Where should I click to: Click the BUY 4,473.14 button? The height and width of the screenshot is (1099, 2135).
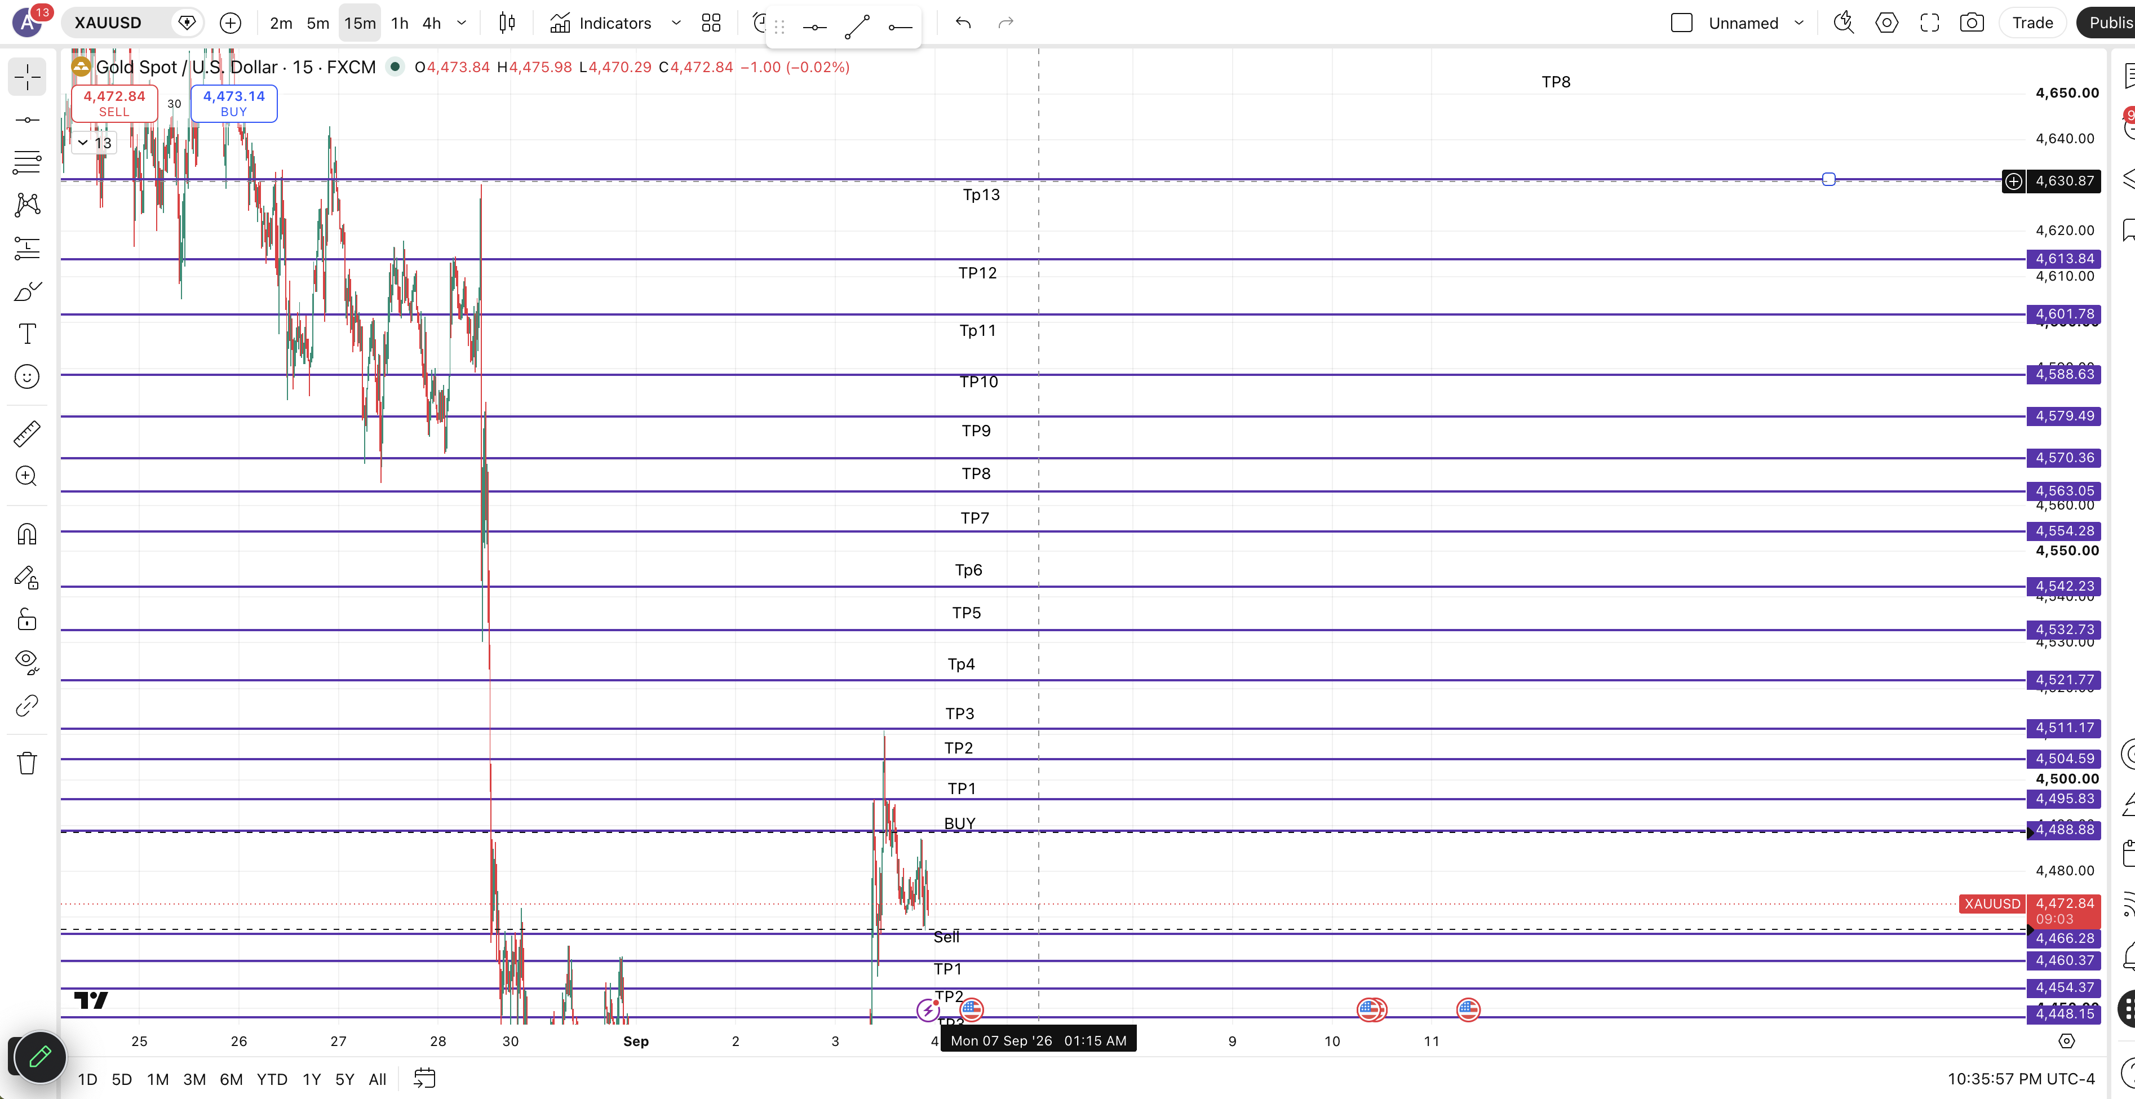click(234, 103)
